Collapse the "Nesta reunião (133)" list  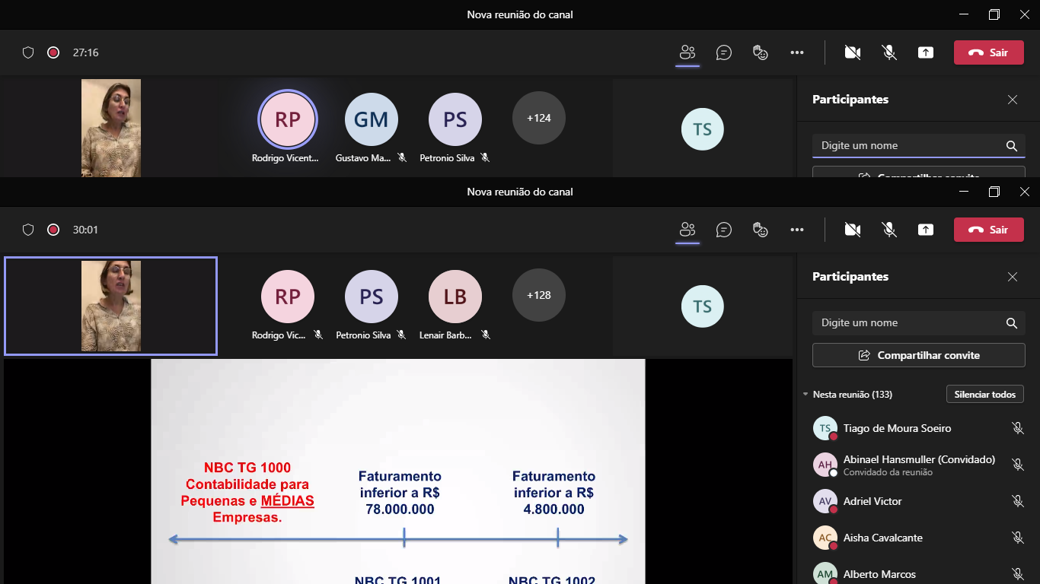pyautogui.click(x=806, y=395)
